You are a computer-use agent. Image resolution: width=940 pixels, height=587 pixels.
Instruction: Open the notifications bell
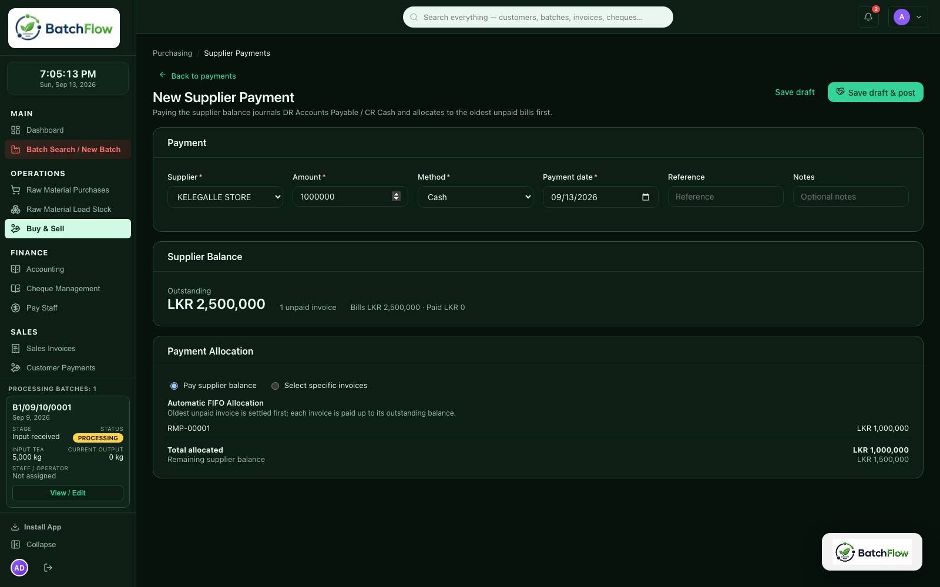[868, 17]
